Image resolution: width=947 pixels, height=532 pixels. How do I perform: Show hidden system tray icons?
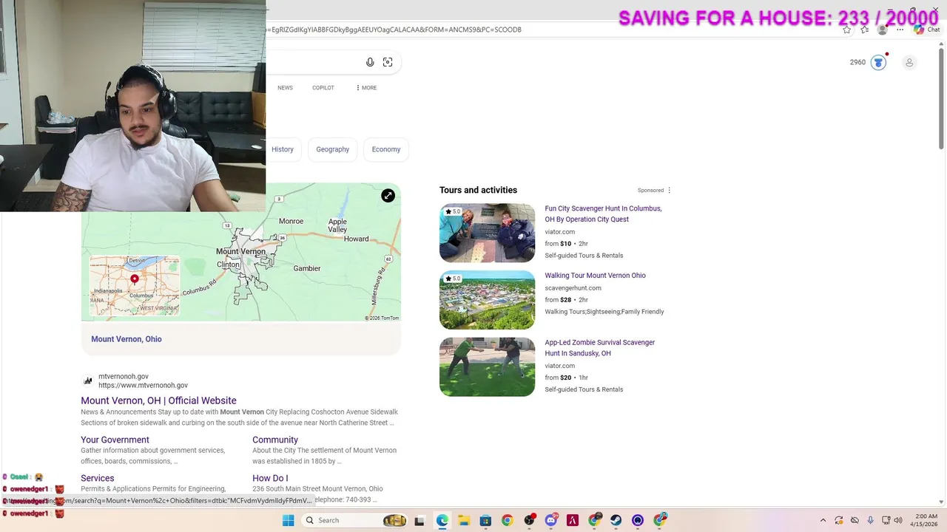pos(823,520)
